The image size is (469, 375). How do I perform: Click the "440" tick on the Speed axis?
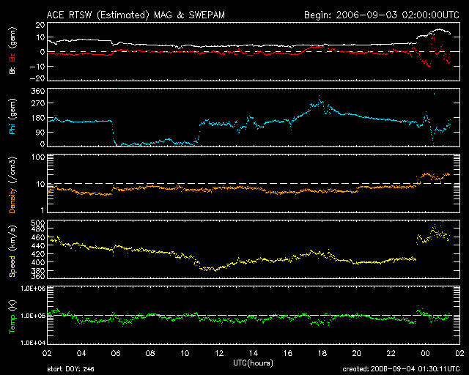point(38,245)
